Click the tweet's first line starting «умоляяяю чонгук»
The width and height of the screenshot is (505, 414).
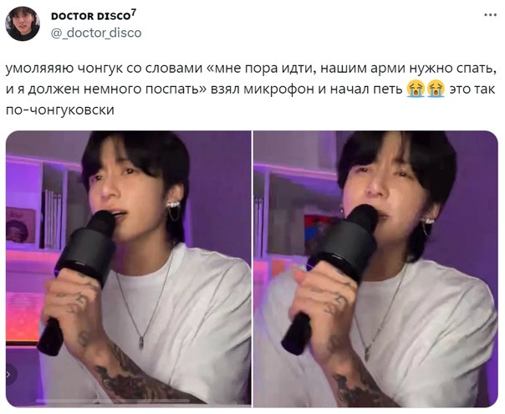251,69
